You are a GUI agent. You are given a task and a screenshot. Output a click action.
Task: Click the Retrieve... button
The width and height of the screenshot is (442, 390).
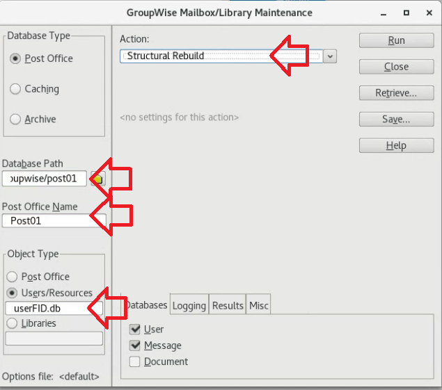click(x=395, y=93)
